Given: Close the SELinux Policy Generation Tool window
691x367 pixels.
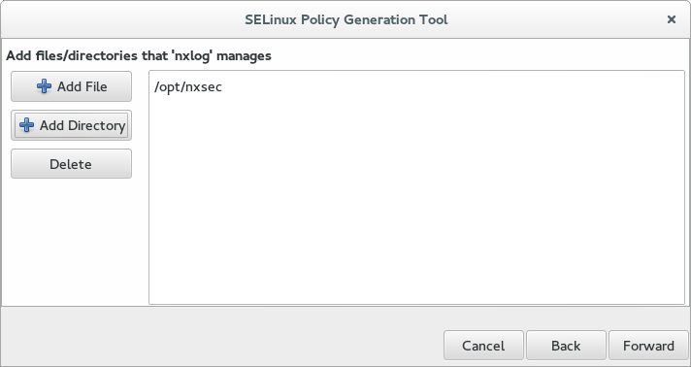Looking at the screenshot, I should tap(672, 19).
